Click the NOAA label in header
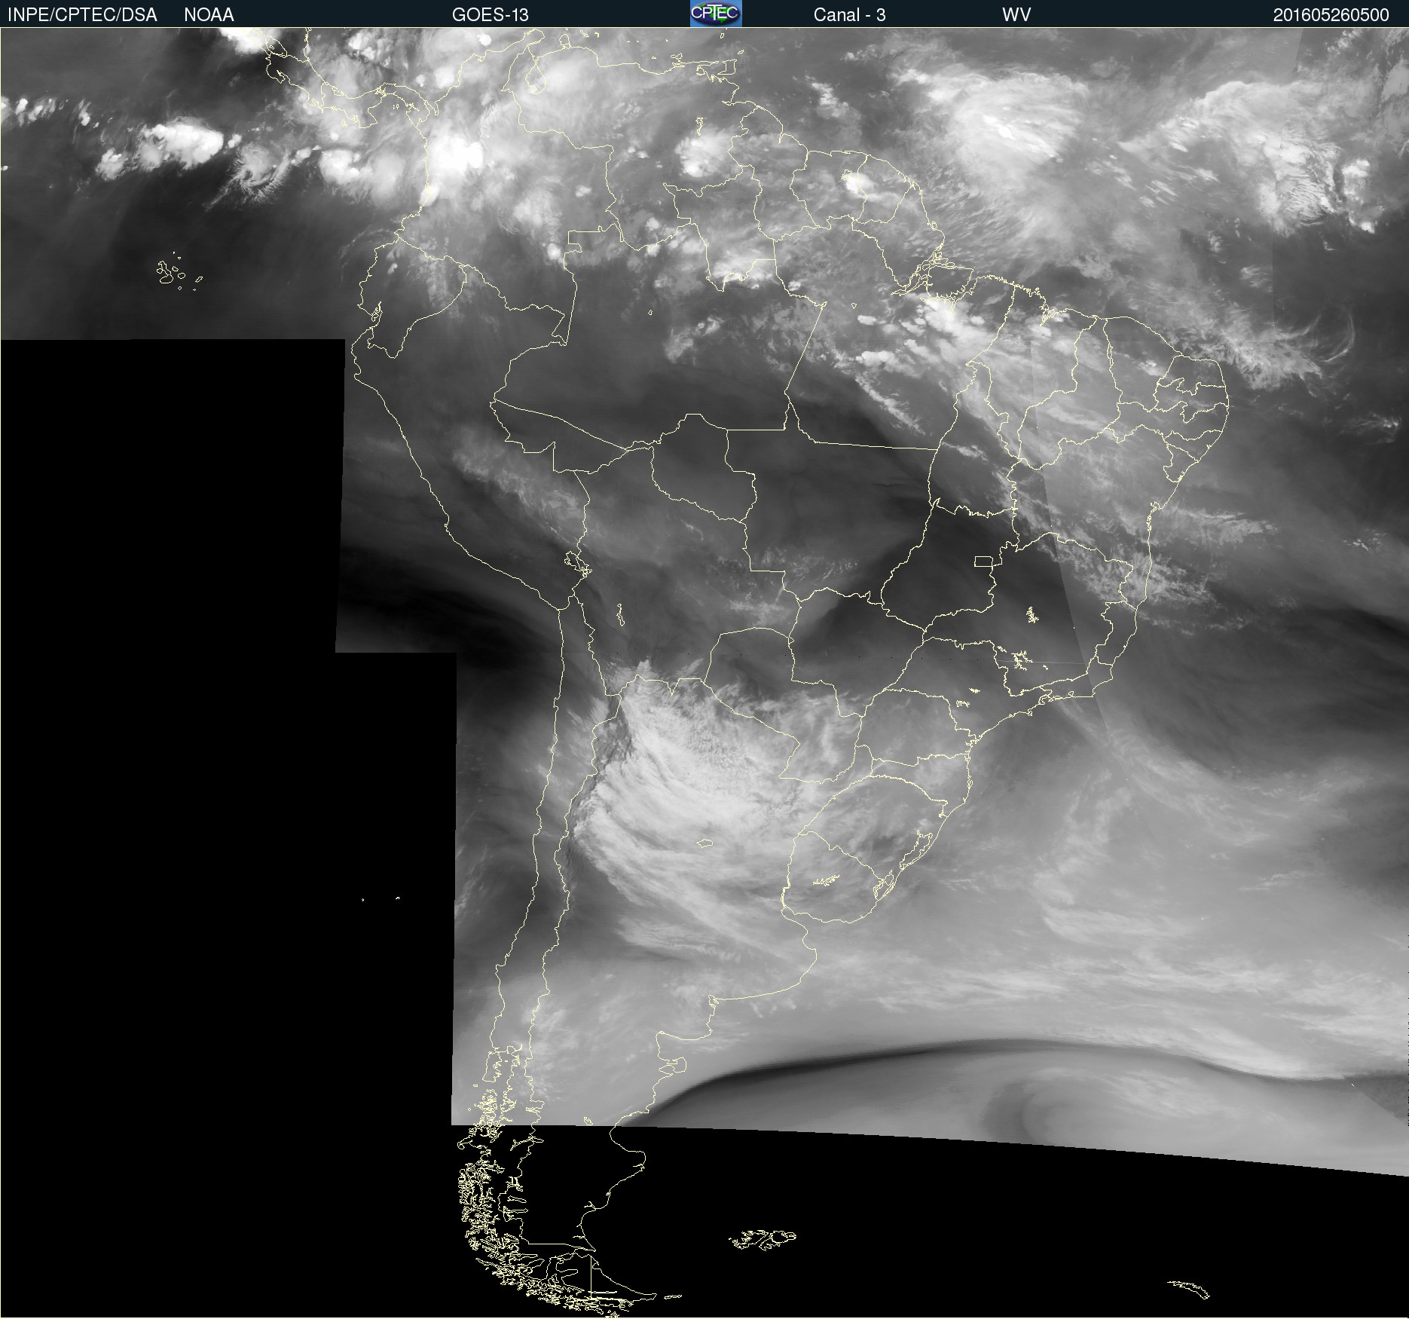The image size is (1409, 1319). tap(209, 15)
